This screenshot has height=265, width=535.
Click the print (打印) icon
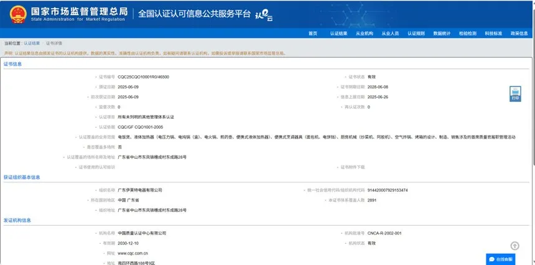tap(515, 94)
